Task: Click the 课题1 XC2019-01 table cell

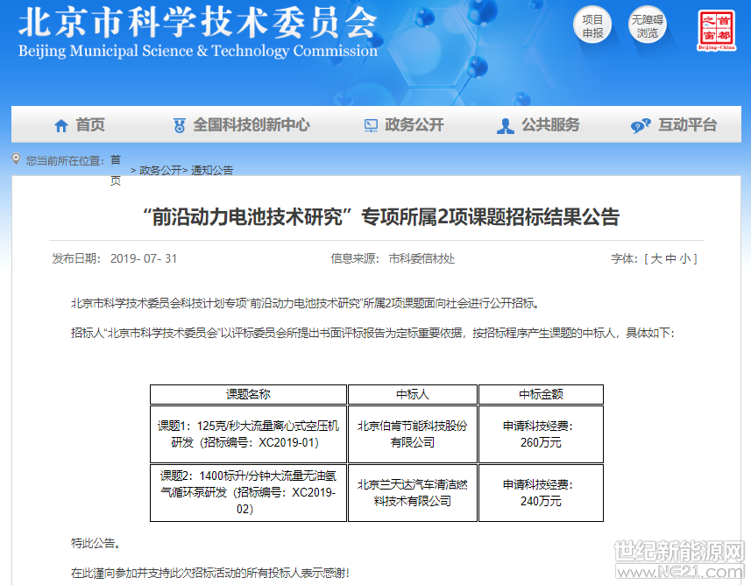Action: (x=248, y=434)
